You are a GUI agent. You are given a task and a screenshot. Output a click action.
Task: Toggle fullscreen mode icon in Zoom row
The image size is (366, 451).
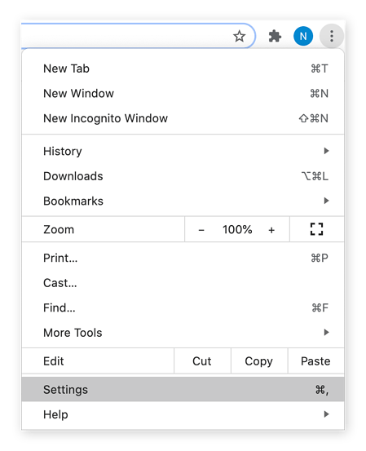pyautogui.click(x=316, y=229)
